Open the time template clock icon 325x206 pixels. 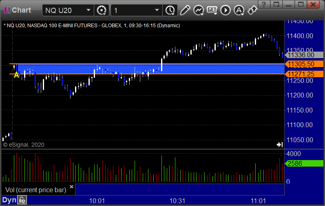170,10
